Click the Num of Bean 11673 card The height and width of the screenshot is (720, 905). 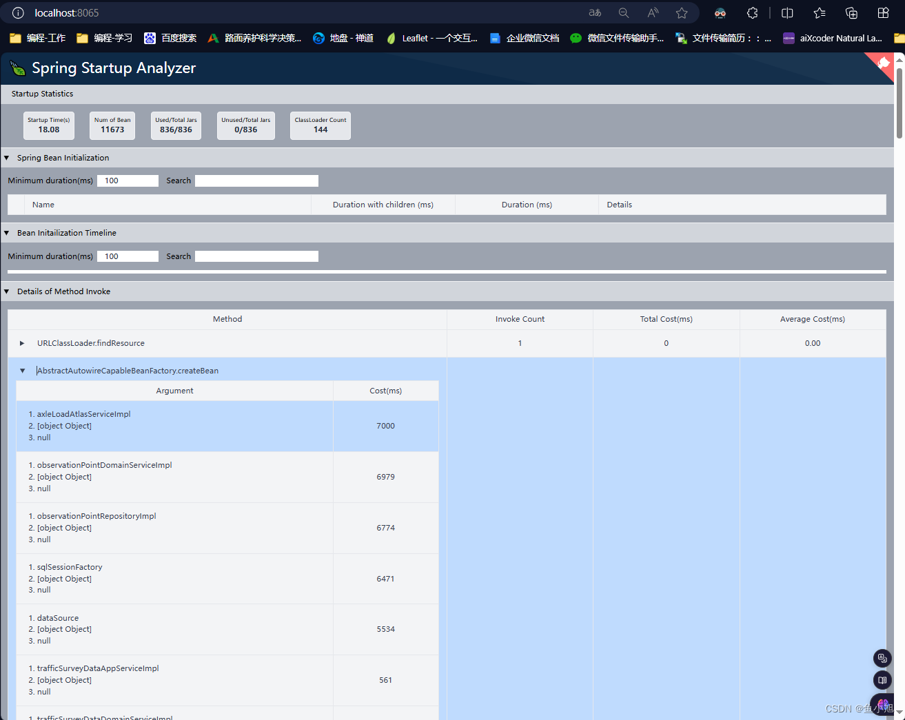112,125
